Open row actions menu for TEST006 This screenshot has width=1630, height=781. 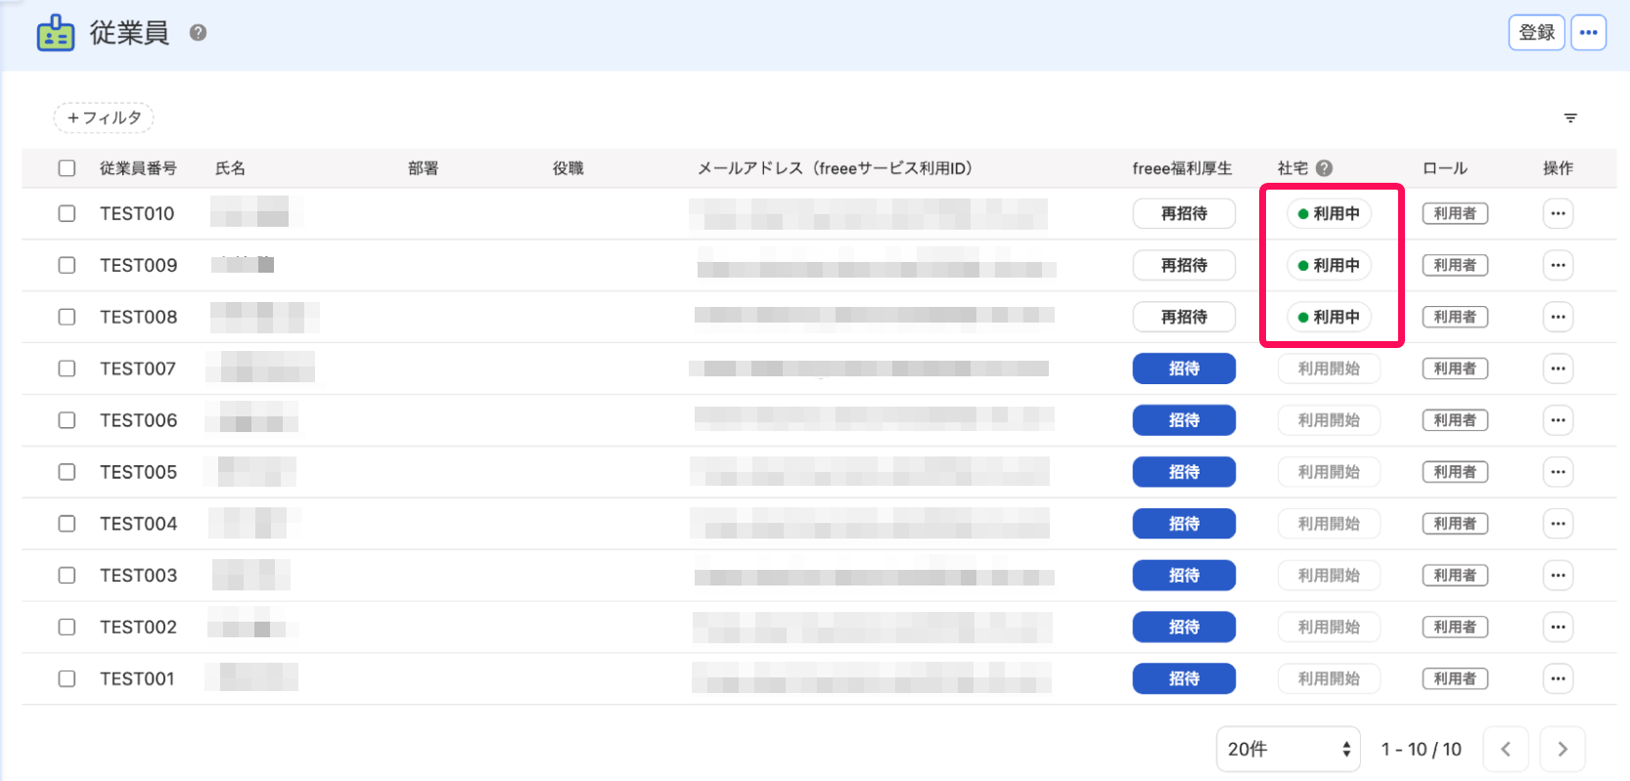(x=1559, y=420)
